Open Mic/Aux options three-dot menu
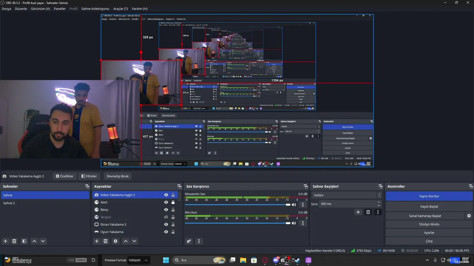The height and width of the screenshot is (266, 474). pos(303,223)
